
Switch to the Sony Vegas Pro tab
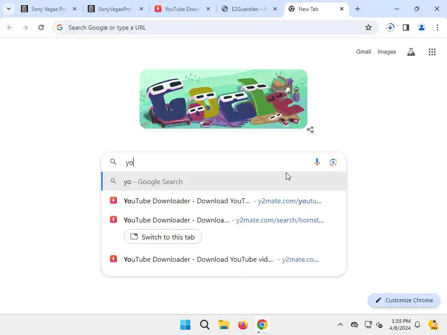tap(49, 9)
